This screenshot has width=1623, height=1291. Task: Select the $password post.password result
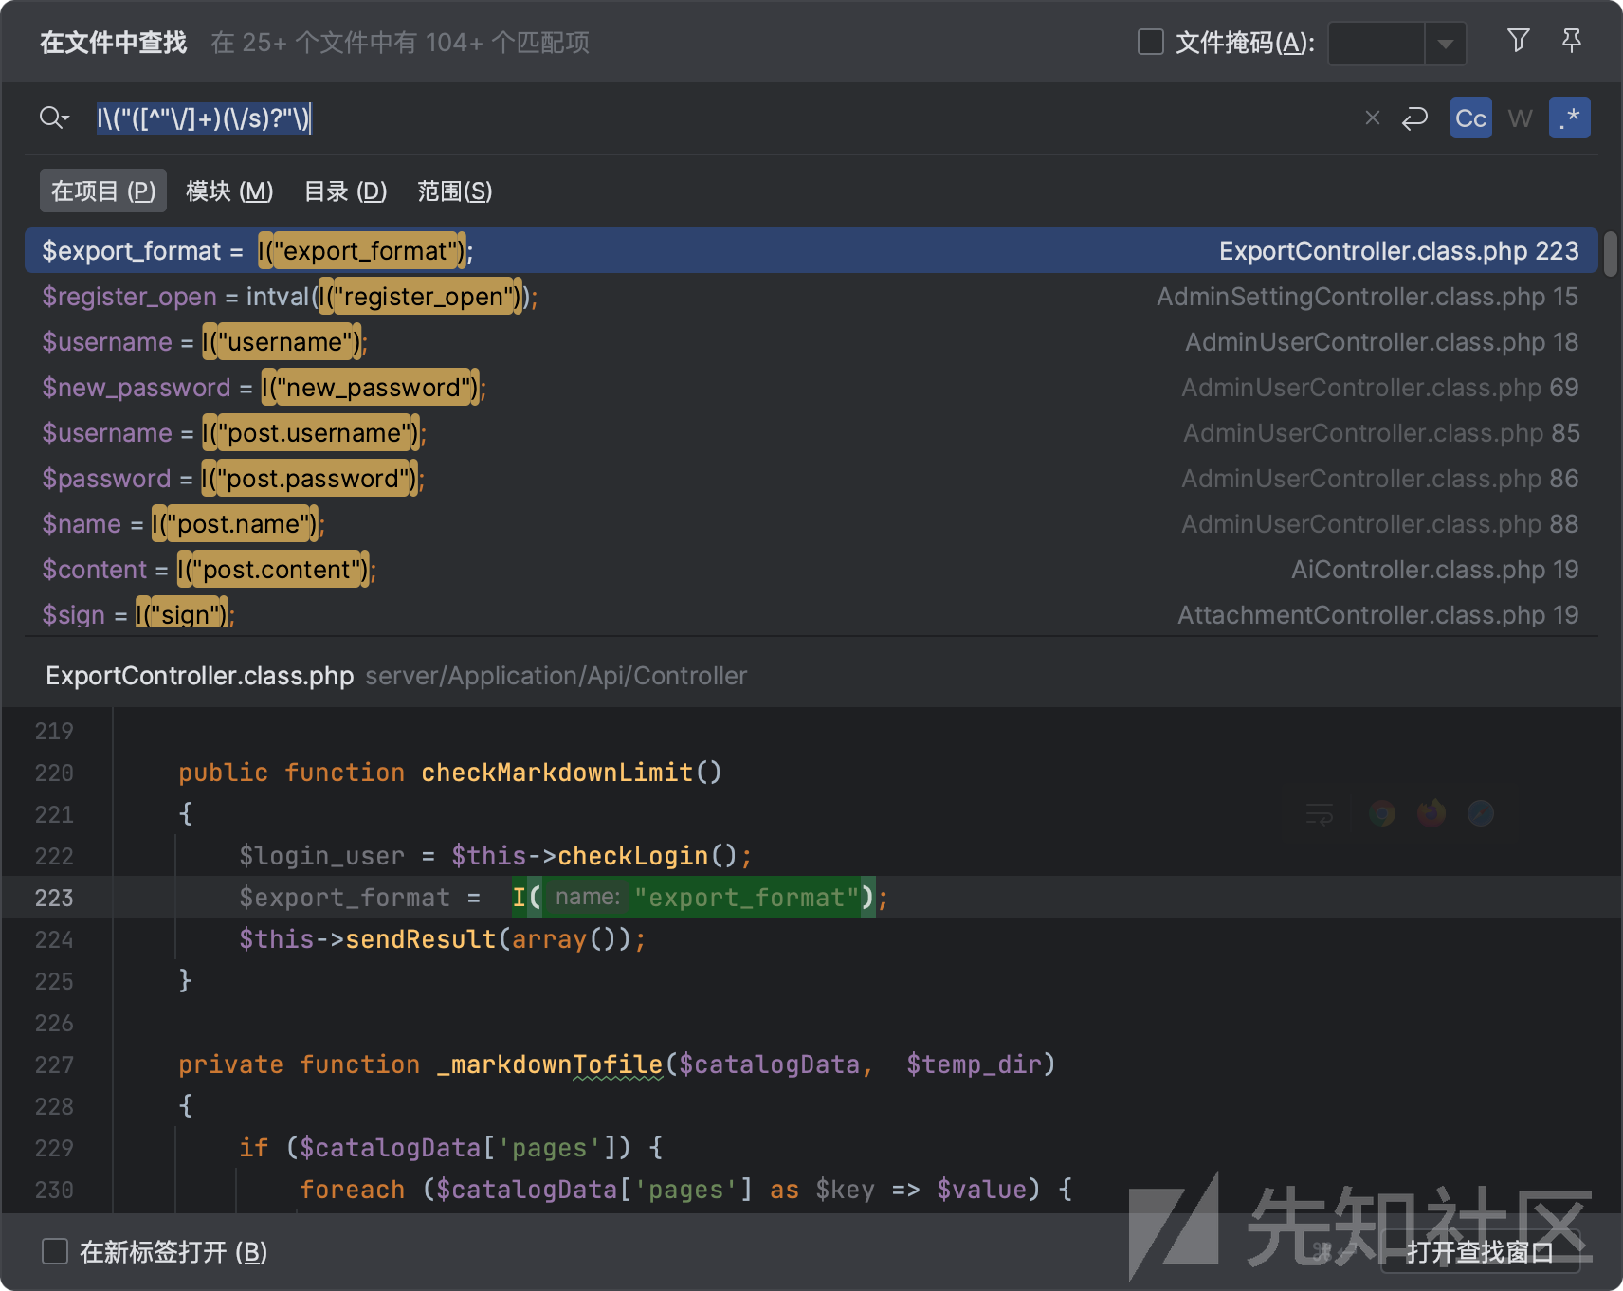811,478
